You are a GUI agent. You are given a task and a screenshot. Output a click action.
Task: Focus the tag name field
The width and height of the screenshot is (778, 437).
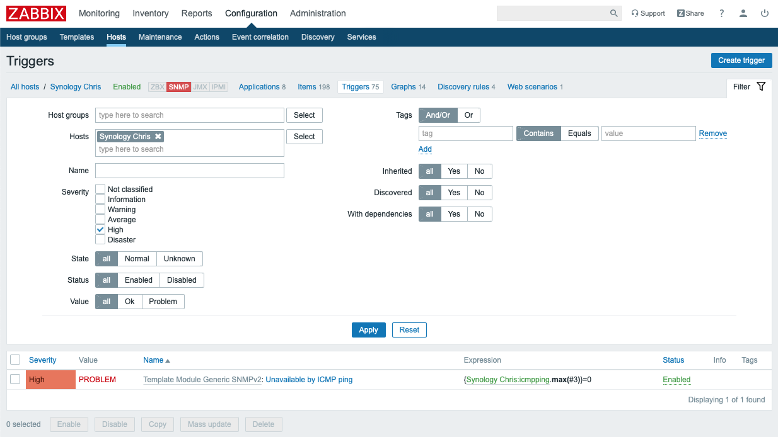pyautogui.click(x=466, y=133)
